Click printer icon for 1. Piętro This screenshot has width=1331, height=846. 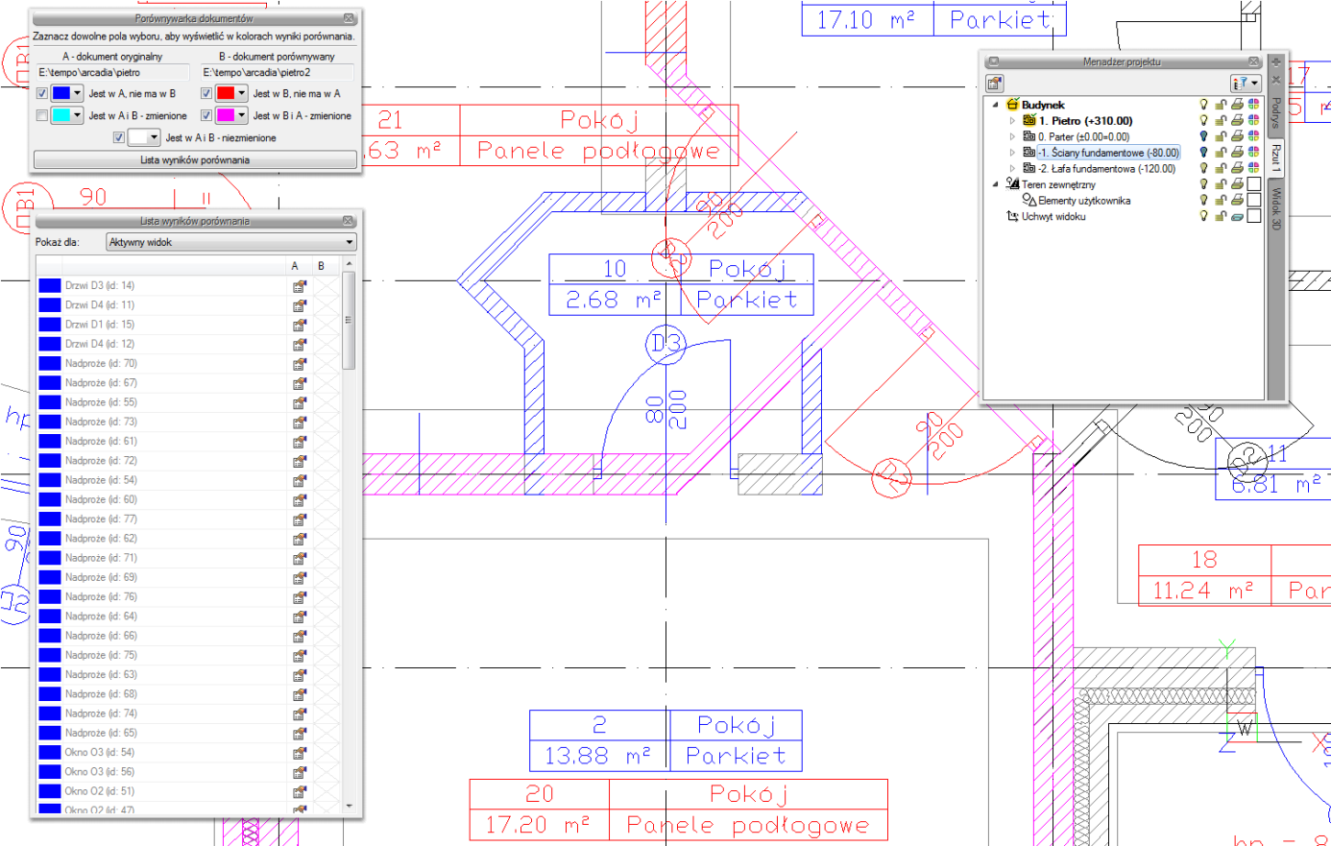point(1237,121)
